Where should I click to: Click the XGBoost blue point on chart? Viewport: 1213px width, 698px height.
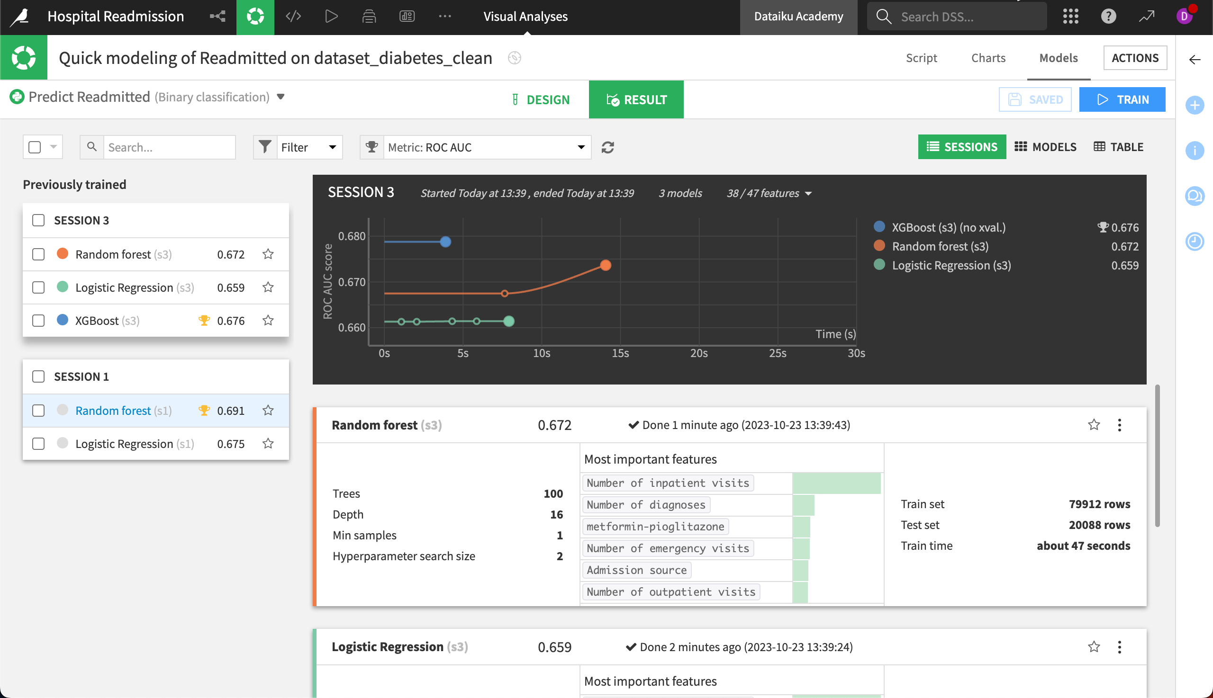445,242
